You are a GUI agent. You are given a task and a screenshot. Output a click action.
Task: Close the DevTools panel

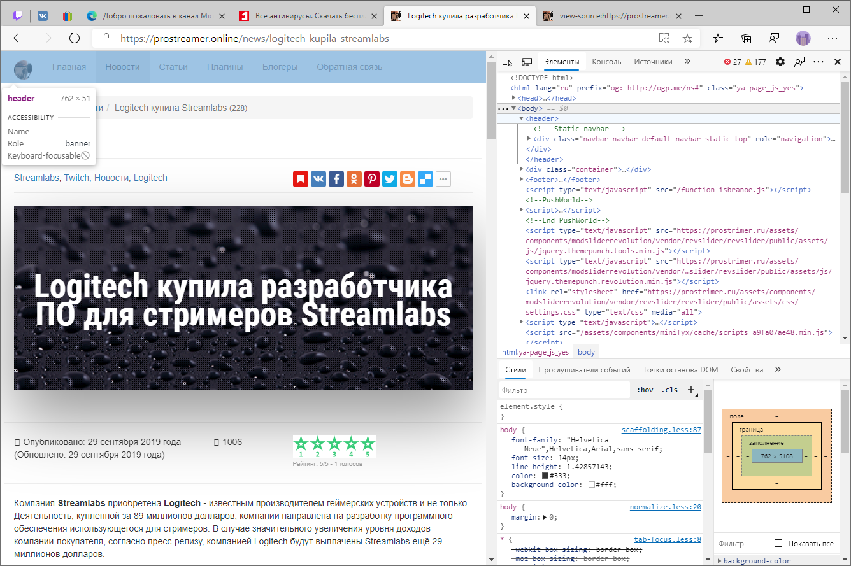(837, 62)
